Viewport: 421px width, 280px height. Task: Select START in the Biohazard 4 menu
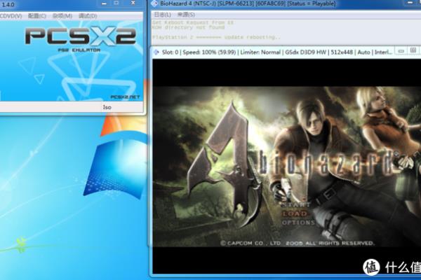[x=295, y=205]
